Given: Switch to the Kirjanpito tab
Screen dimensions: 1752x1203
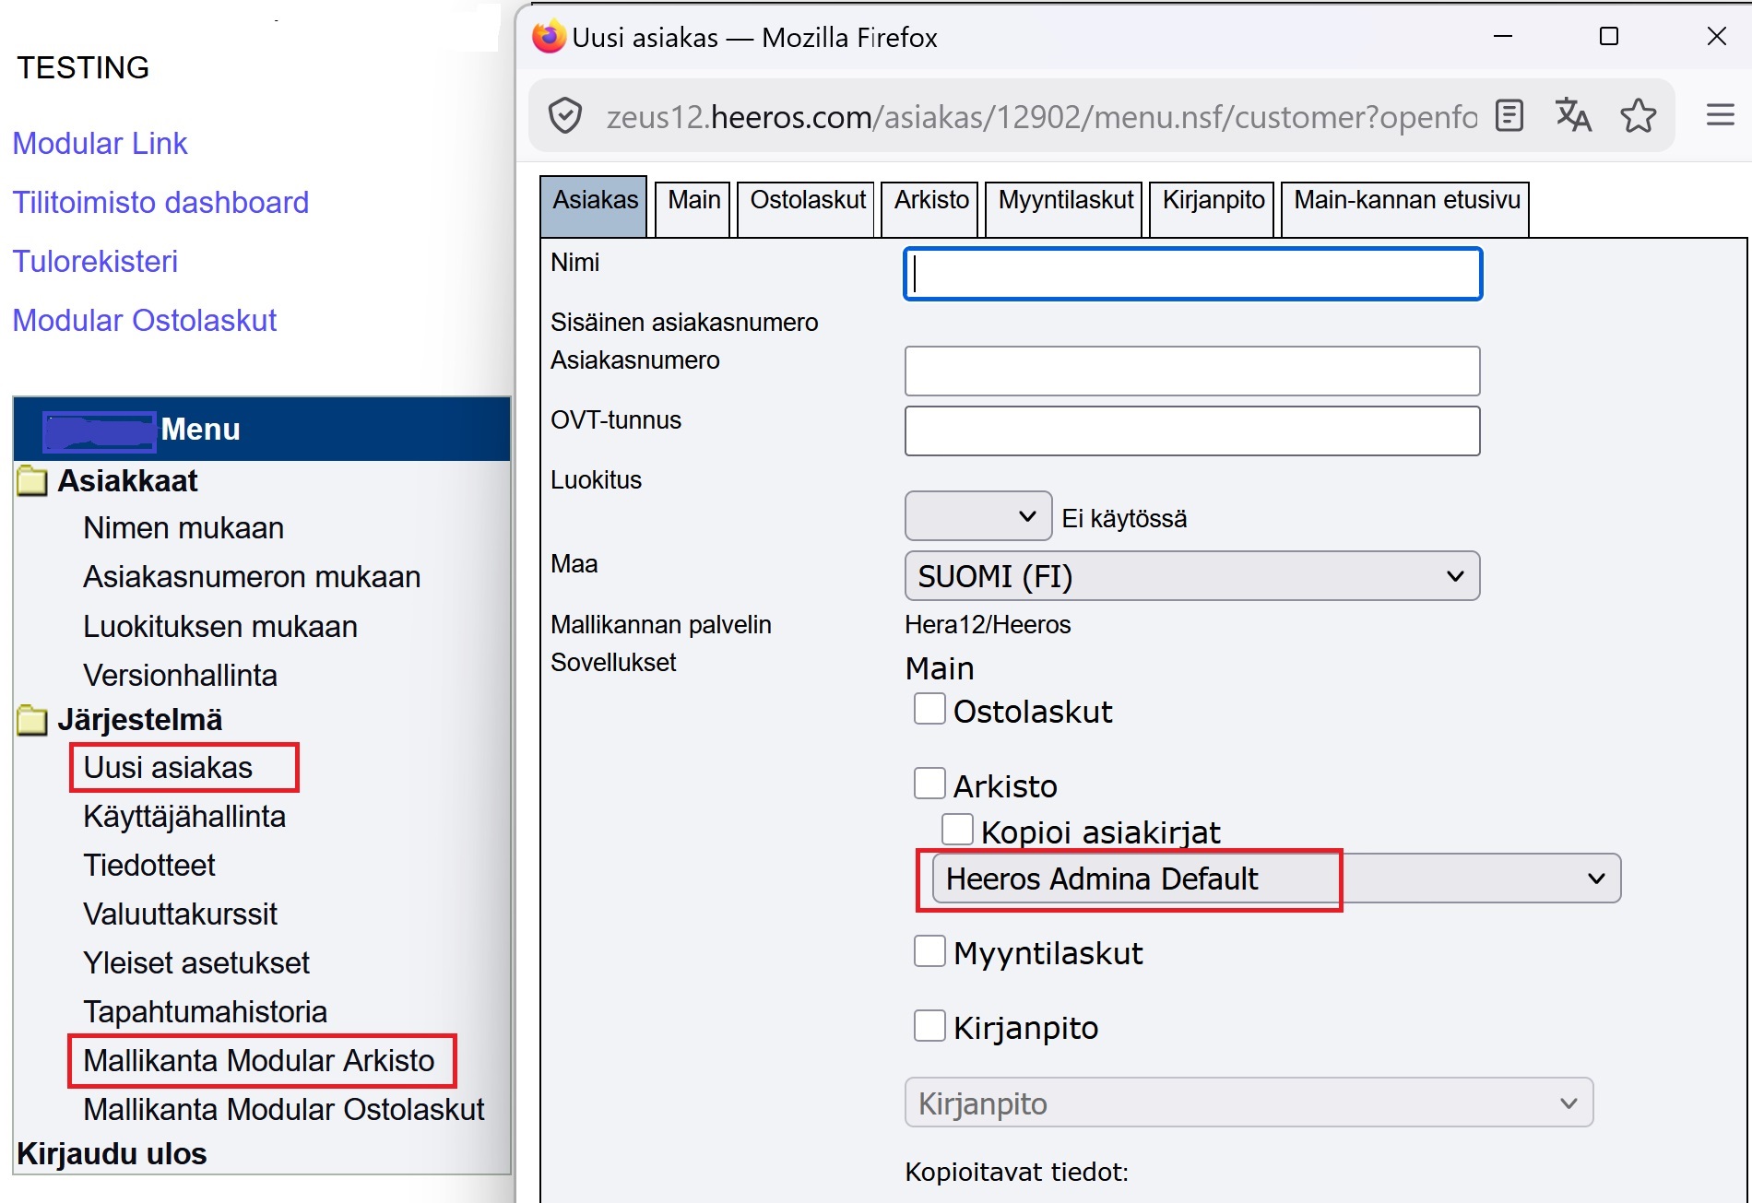Looking at the screenshot, I should pos(1213,208).
